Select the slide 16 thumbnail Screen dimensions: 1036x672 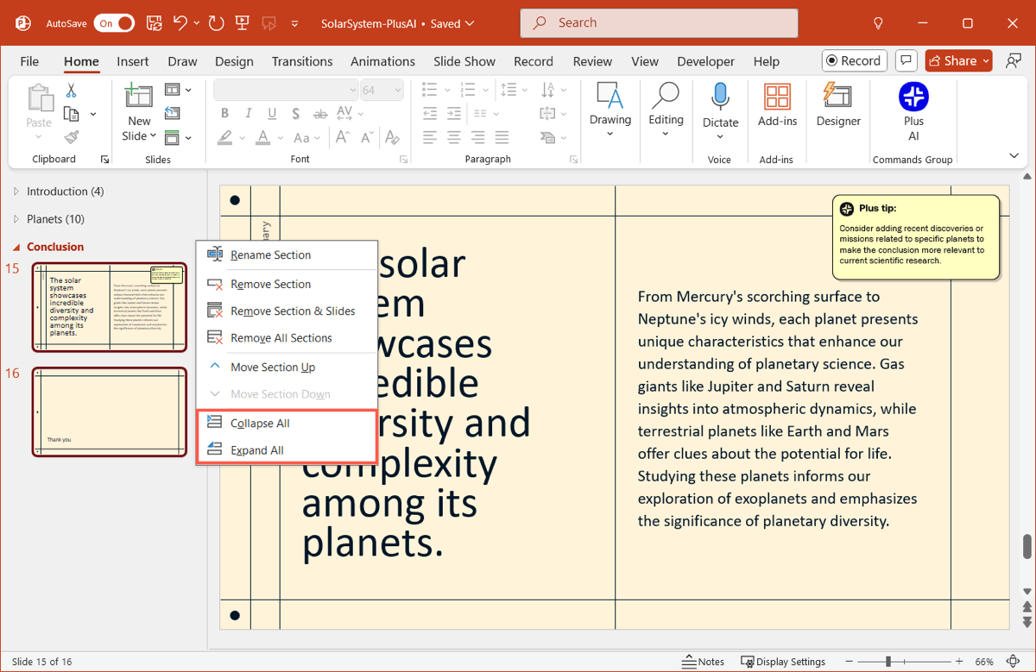(x=110, y=411)
